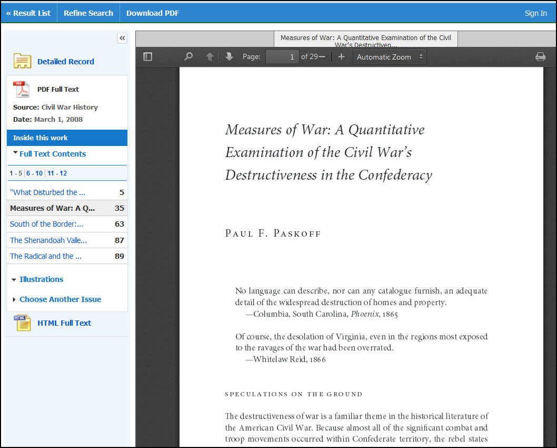Viewport: 557px width, 448px height.
Task: Click the Detailed Record folder icon
Action: pos(23,62)
